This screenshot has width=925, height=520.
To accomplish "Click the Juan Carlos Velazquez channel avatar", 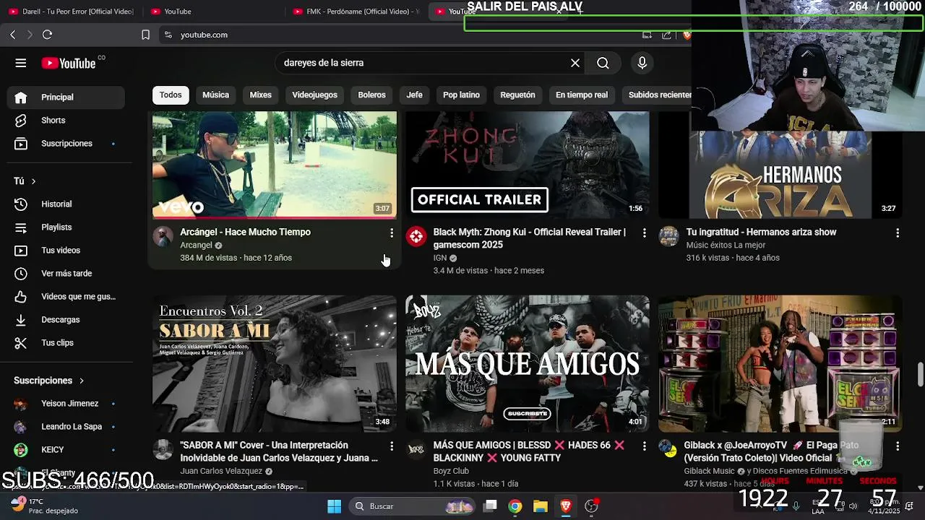I will (163, 449).
